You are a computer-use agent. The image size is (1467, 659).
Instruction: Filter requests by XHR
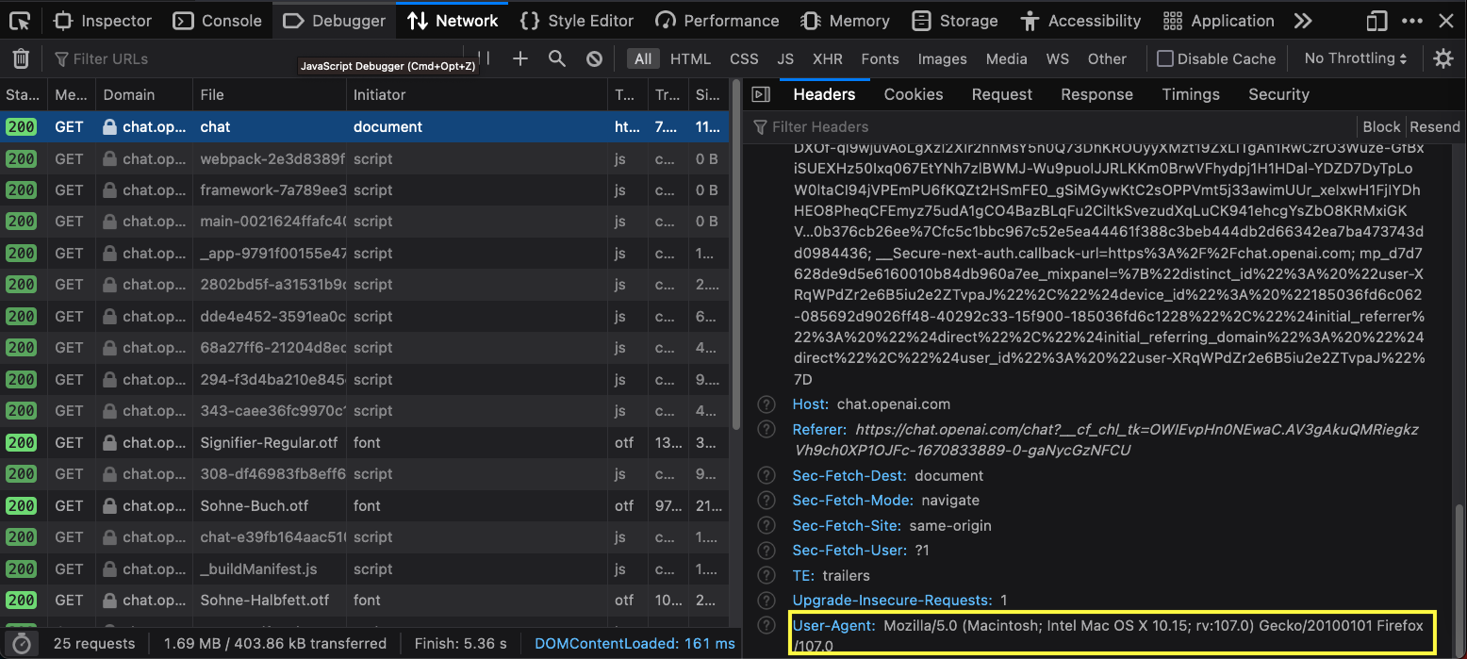[828, 58]
